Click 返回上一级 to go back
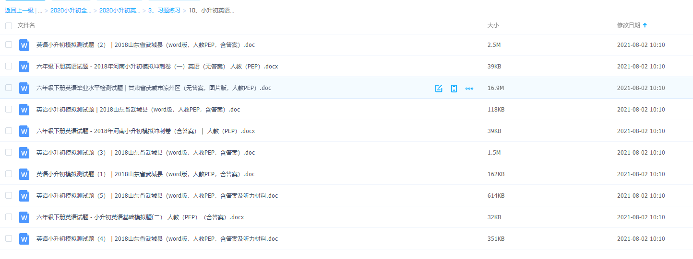 (19, 11)
